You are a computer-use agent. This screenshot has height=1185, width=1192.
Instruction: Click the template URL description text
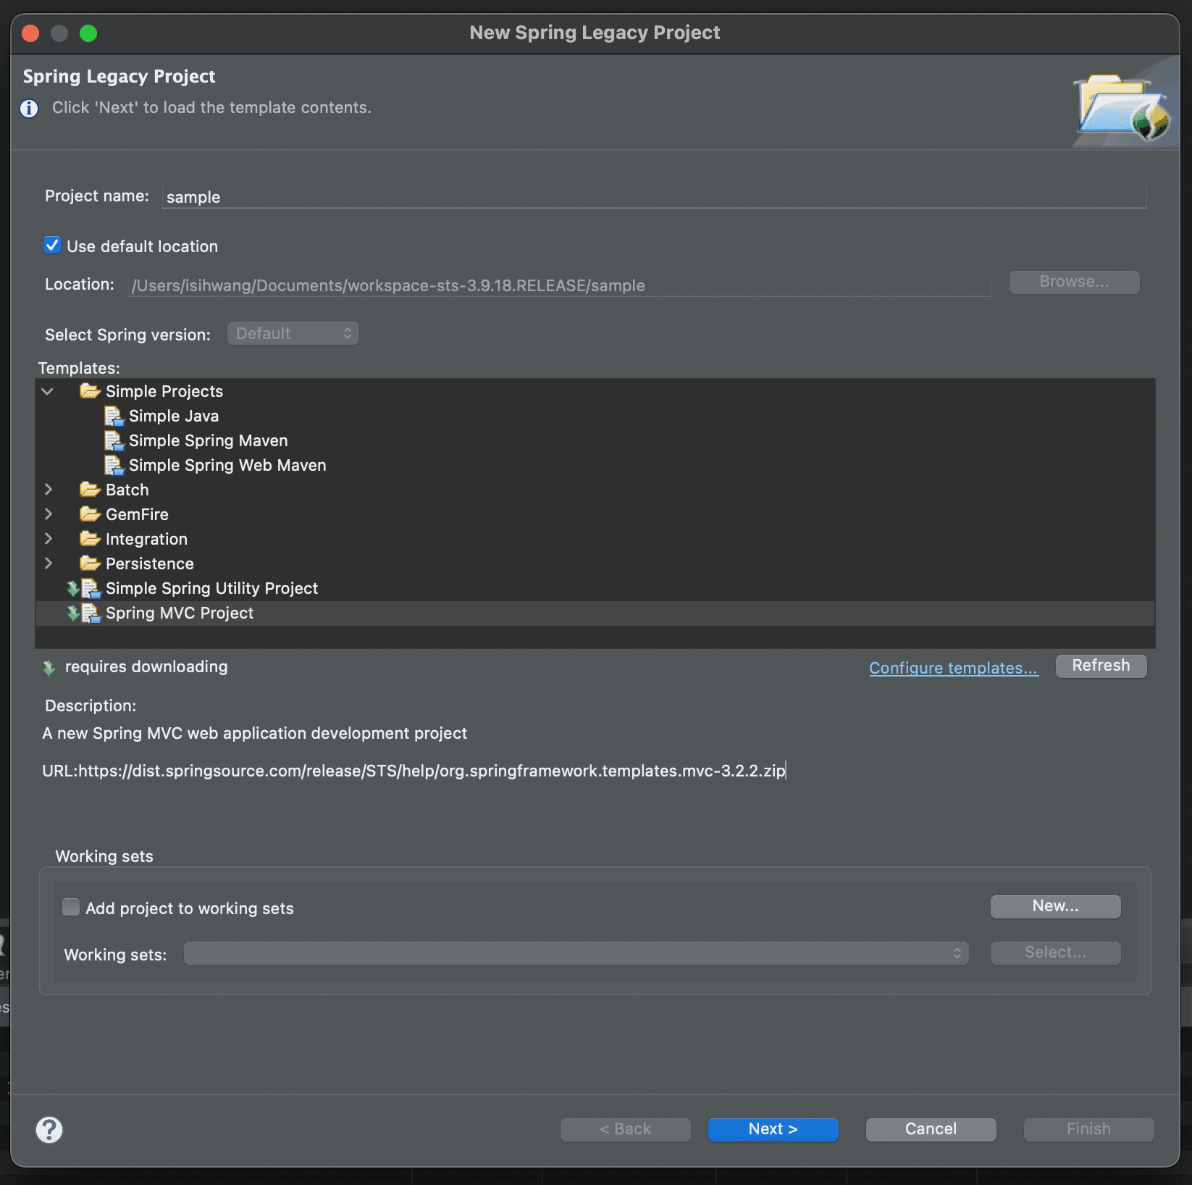coord(414,771)
